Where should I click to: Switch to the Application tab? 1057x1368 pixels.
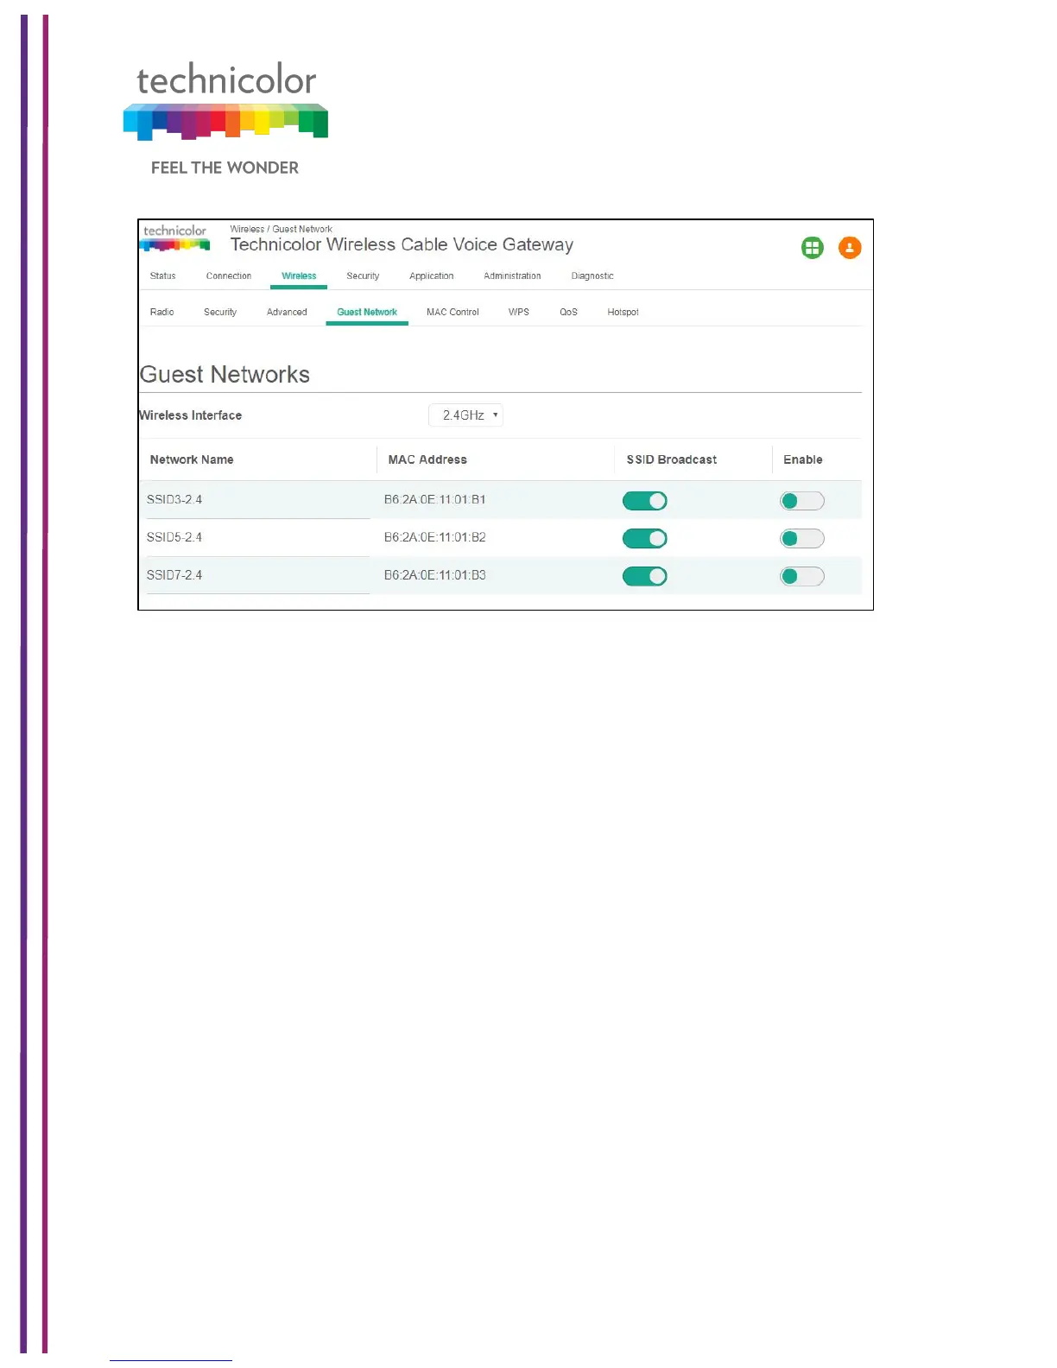point(431,276)
